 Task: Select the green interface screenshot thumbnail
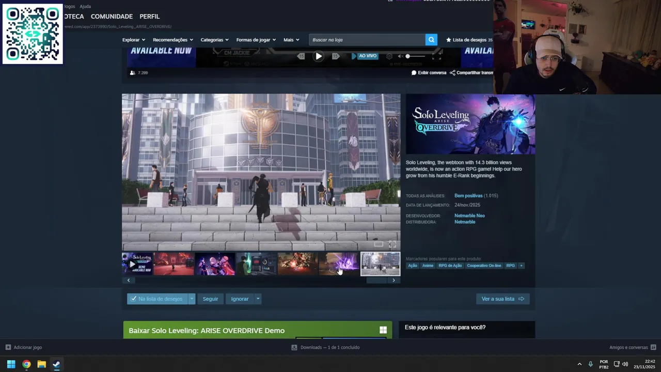pyautogui.click(x=257, y=264)
